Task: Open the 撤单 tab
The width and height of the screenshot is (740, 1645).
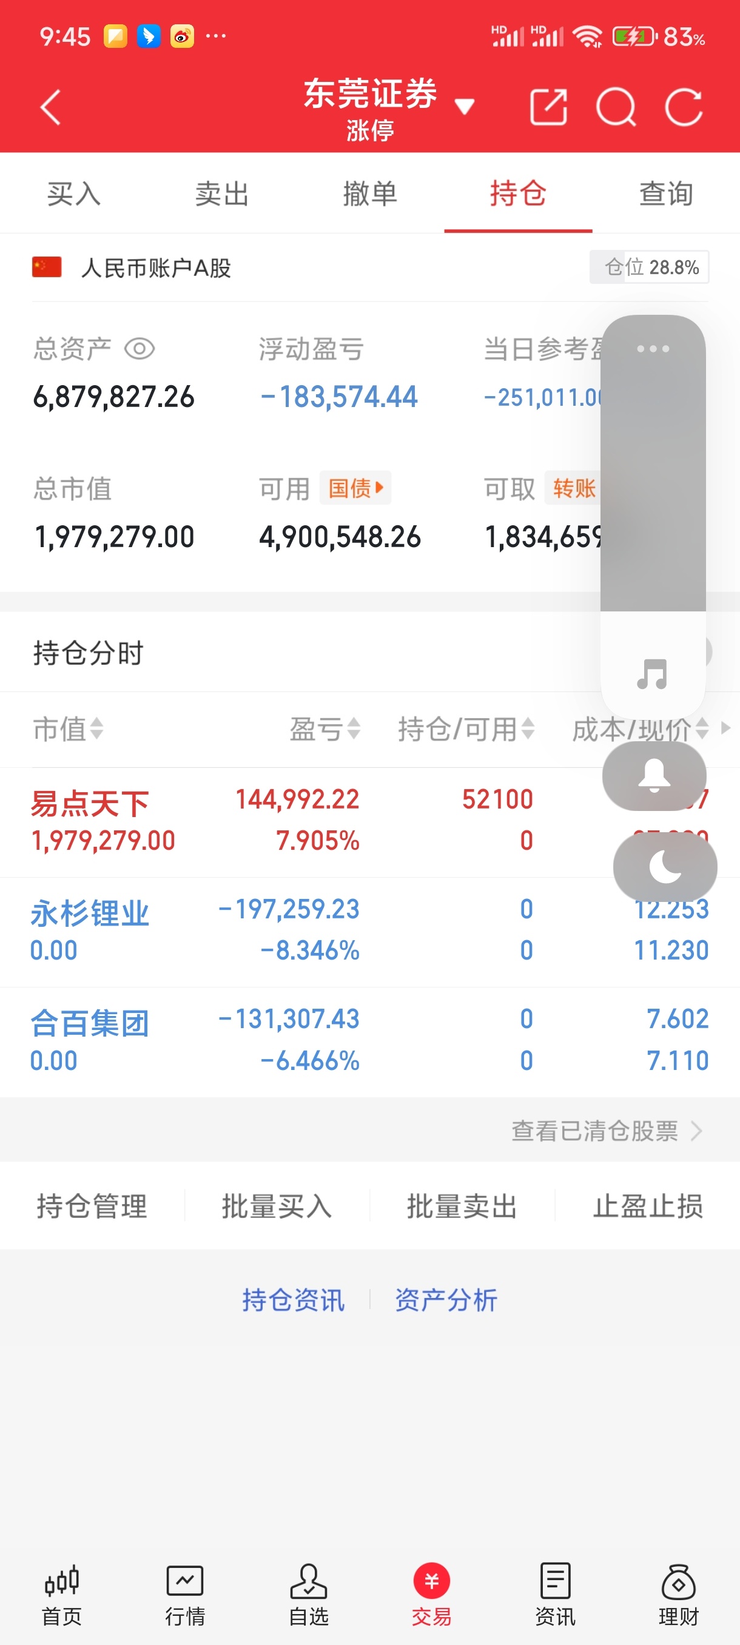Action: (x=369, y=193)
